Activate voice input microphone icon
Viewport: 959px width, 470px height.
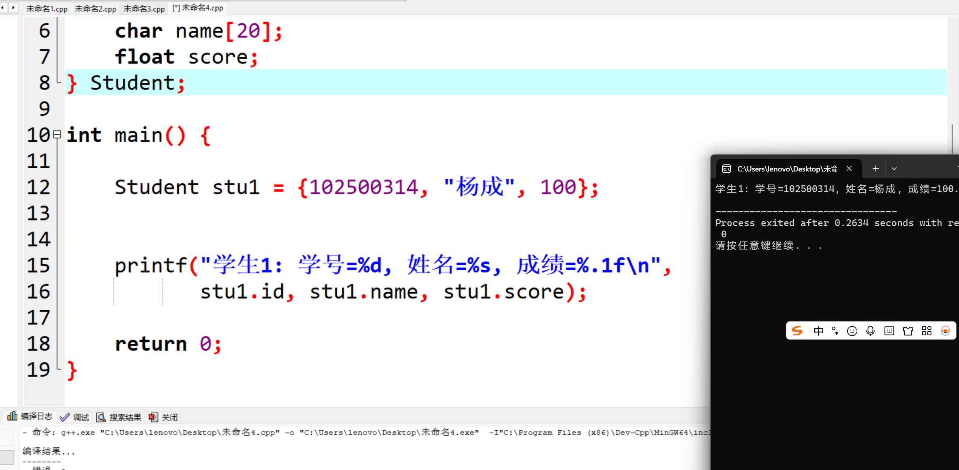tap(870, 331)
